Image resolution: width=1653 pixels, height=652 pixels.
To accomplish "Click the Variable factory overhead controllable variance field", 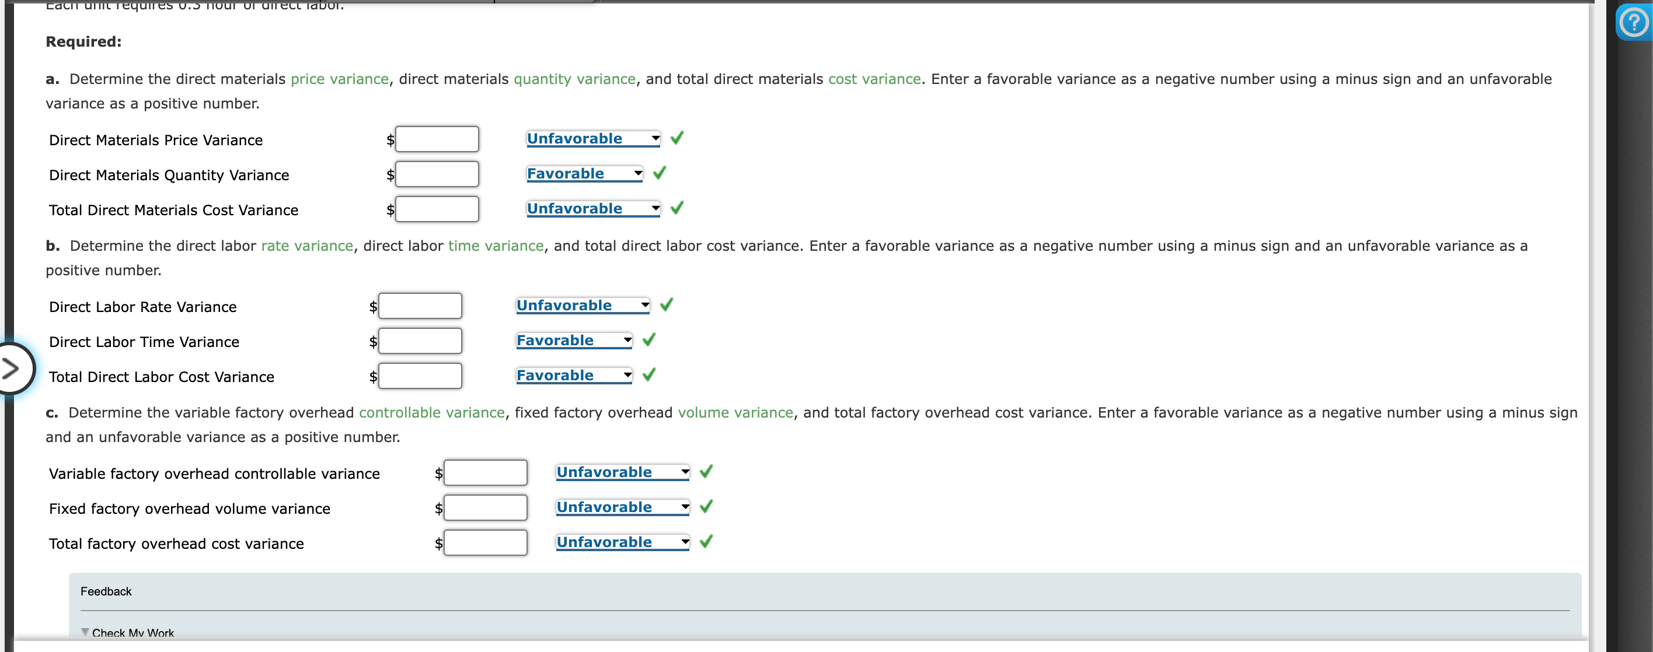I will coord(484,472).
